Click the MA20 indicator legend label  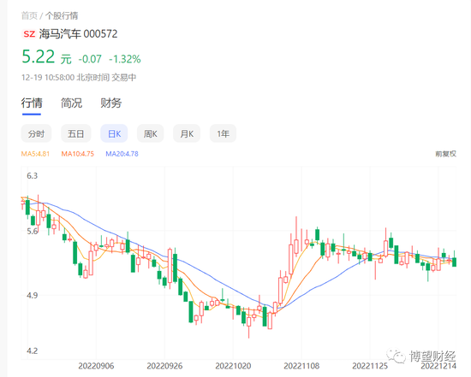[122, 154]
